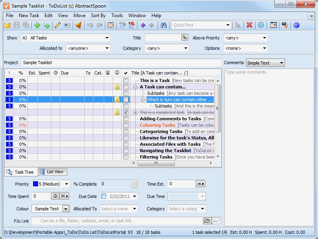This screenshot has width=318, height=239.
Task: Click the blue help question mark icon
Action: pyautogui.click(x=296, y=25)
